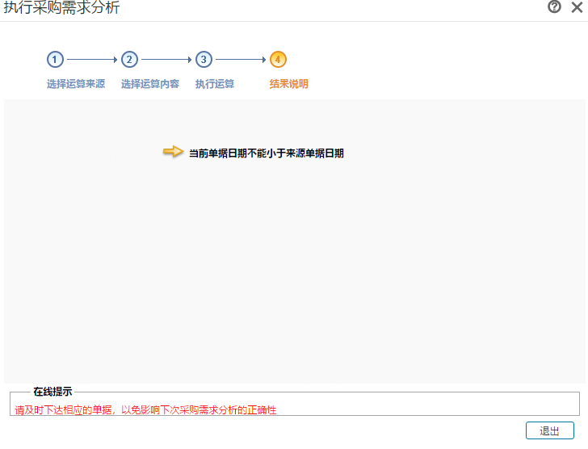This screenshot has height=449, width=588.
Task: Click the 执行采购需求分析 window title
Action: point(61,7)
